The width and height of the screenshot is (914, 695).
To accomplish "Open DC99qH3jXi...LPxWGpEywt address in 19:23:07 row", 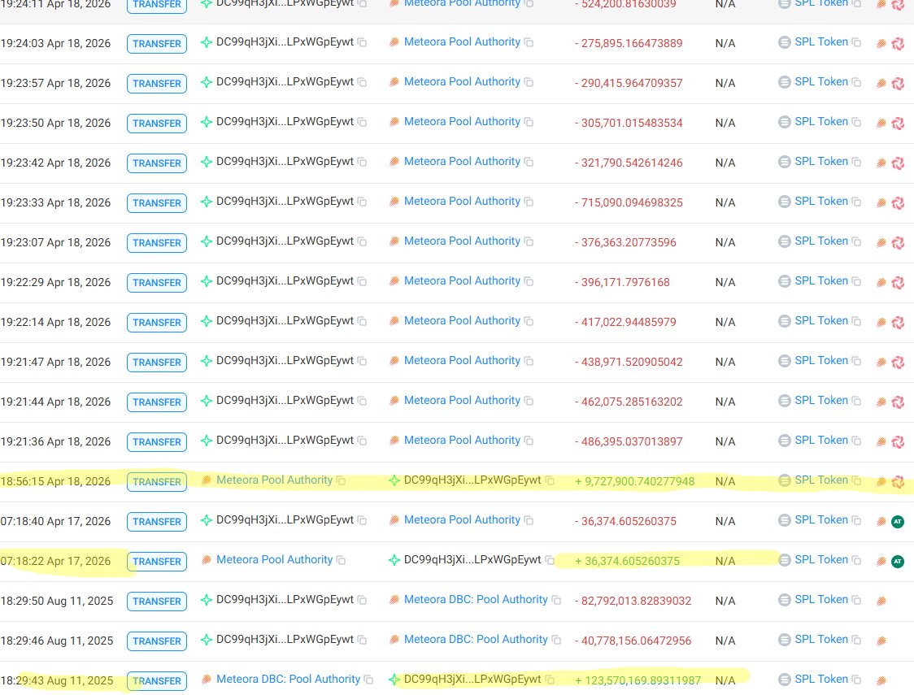I will coord(285,241).
